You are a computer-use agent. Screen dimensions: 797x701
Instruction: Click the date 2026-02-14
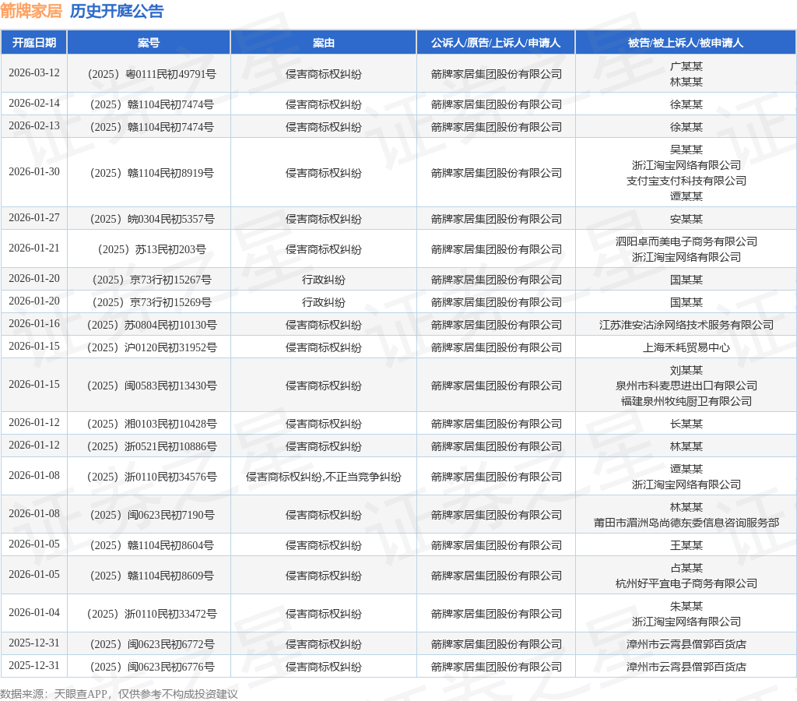click(34, 104)
